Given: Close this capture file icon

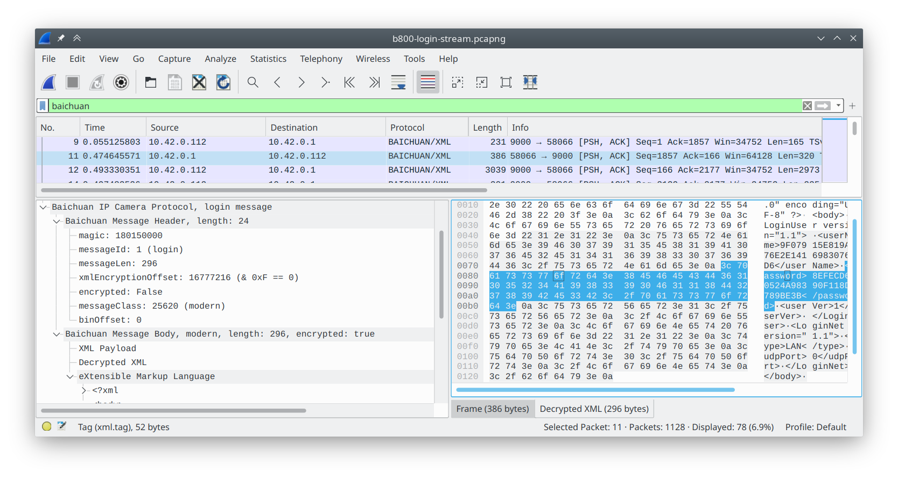Looking at the screenshot, I should 199,82.
